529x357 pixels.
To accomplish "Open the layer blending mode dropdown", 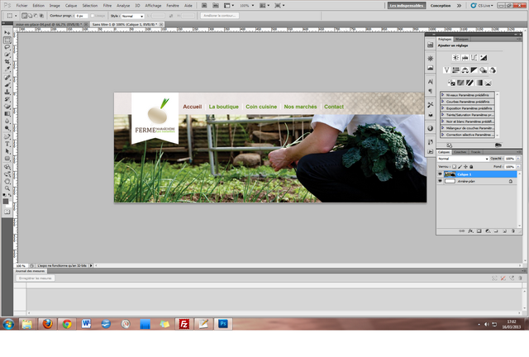I will 461,159.
